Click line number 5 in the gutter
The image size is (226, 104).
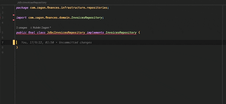(x=3, y=33)
